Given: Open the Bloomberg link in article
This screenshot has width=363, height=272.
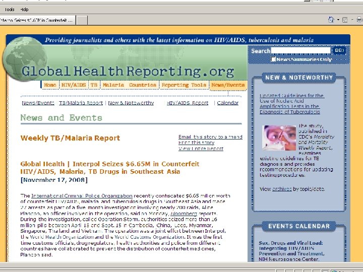Looking at the screenshot, I should [184, 214].
